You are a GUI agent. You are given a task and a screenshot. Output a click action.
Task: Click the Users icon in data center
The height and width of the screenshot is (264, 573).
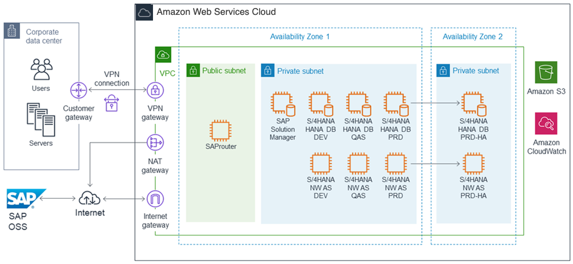coord(41,69)
